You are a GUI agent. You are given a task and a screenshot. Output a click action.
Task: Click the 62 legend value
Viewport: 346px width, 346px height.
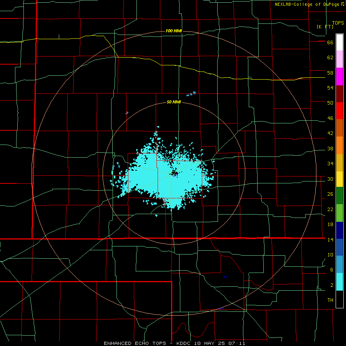tap(330, 58)
